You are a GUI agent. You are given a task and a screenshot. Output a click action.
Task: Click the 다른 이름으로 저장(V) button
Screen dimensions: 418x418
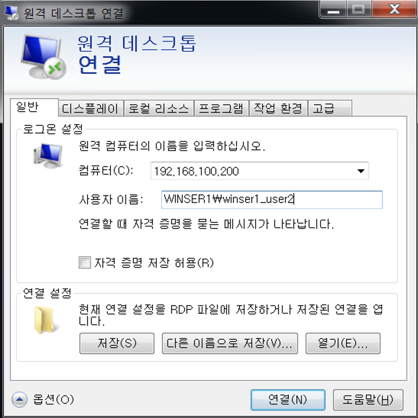coord(230,343)
